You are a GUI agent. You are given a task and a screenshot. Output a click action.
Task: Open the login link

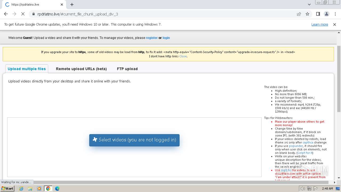pos(166,38)
